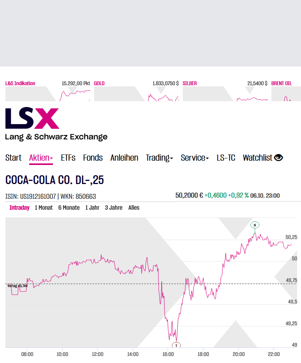Expand the Trading dropdown menu
The width and height of the screenshot is (301, 363).
(x=159, y=158)
